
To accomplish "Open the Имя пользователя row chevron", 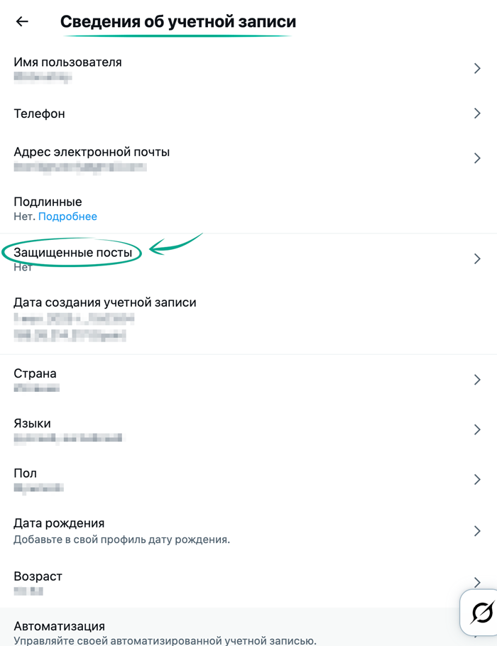I will point(477,68).
